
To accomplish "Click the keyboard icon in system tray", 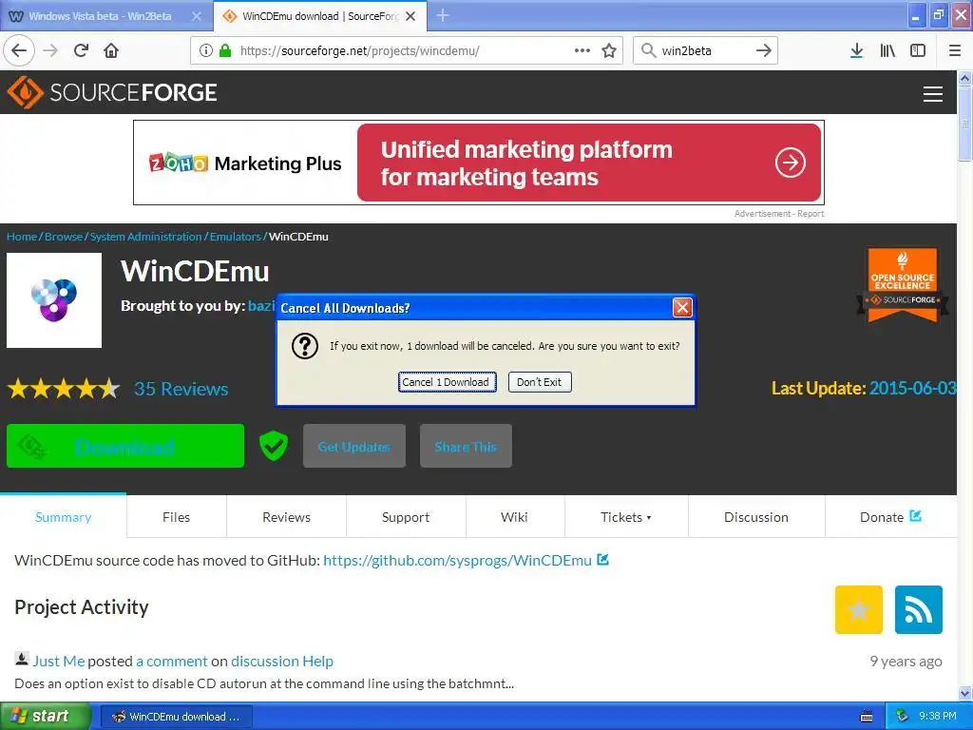I will click(867, 717).
